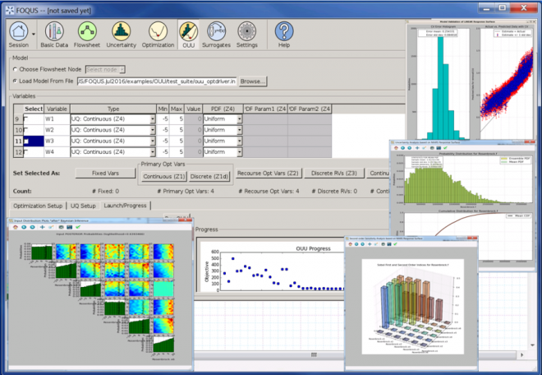542x375 pixels.
Task: Click the Discrete RVs (Z3) button
Action: click(x=334, y=174)
